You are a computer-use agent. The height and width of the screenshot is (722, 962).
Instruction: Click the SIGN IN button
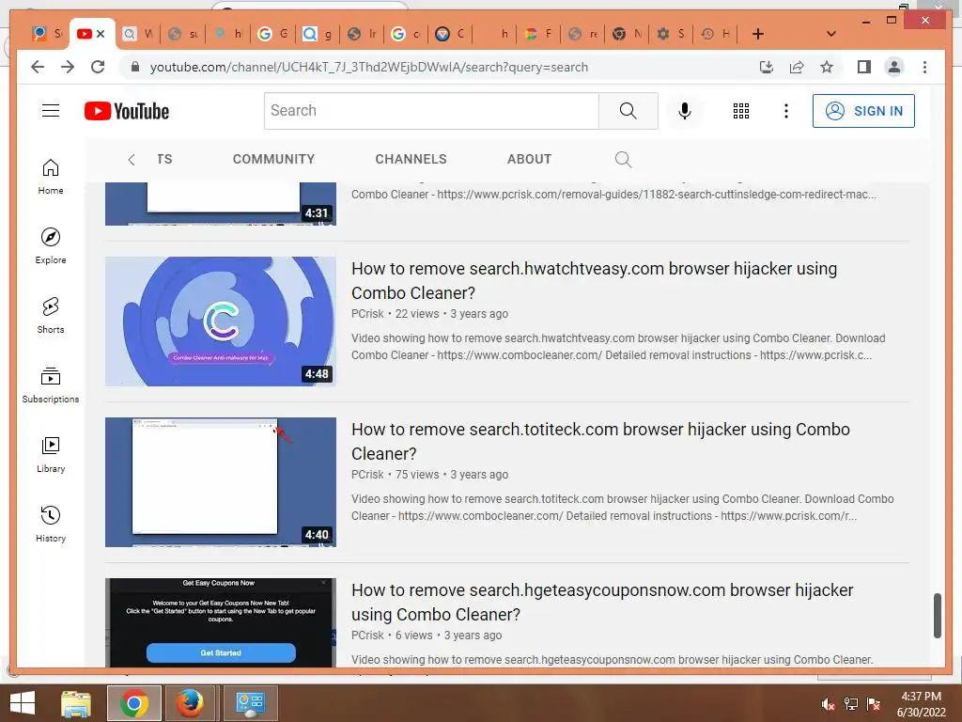coord(863,111)
